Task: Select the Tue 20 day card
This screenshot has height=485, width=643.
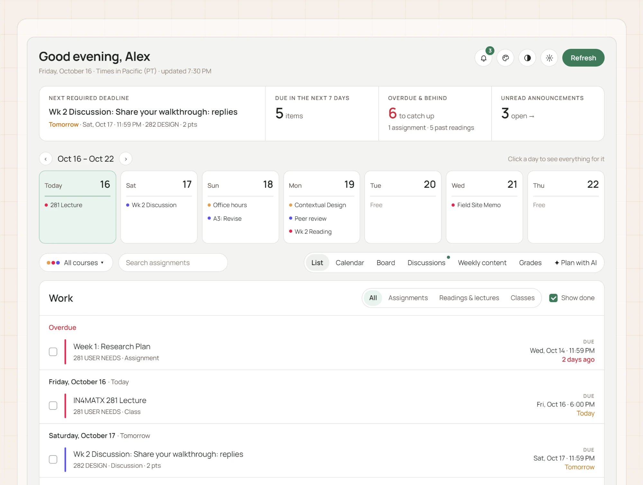Action: pos(403,207)
